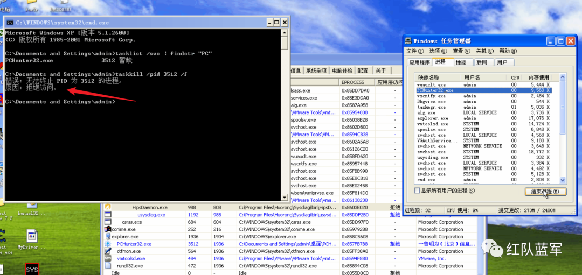Viewport: 582px width, 275px height.
Task: Select PCHunter32.exe row in Task Manager
Action: tap(484, 90)
